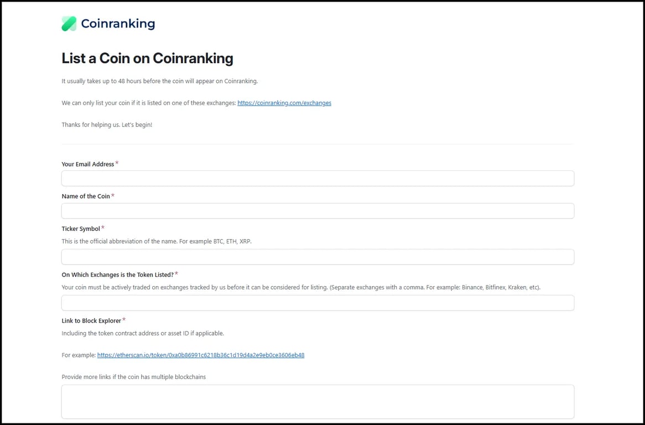Click the '48 hours' notice text

coord(160,81)
